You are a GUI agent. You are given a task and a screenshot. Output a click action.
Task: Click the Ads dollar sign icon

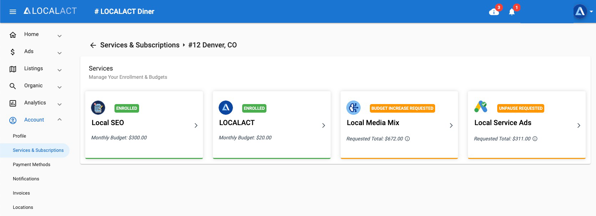click(x=13, y=52)
